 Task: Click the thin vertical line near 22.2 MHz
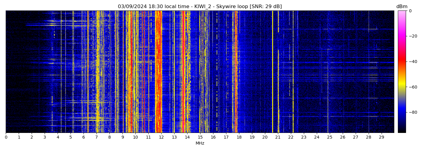293,72
